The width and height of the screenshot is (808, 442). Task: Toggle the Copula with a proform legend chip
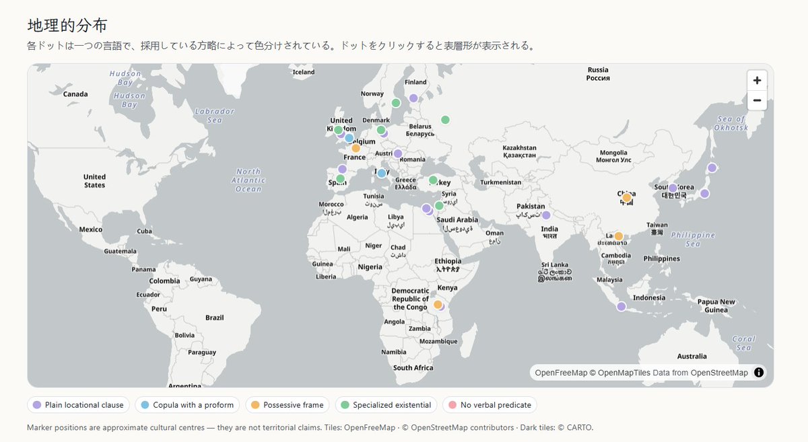pyautogui.click(x=187, y=405)
